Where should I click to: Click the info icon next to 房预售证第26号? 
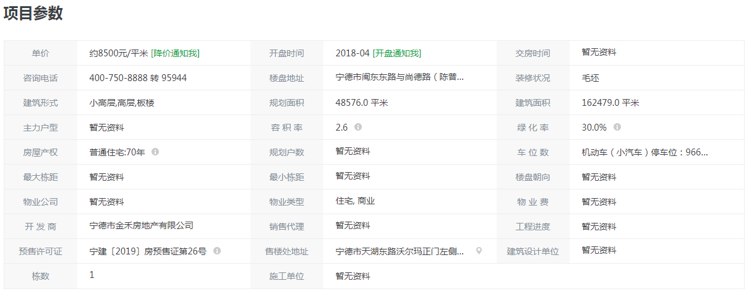[x=217, y=251]
